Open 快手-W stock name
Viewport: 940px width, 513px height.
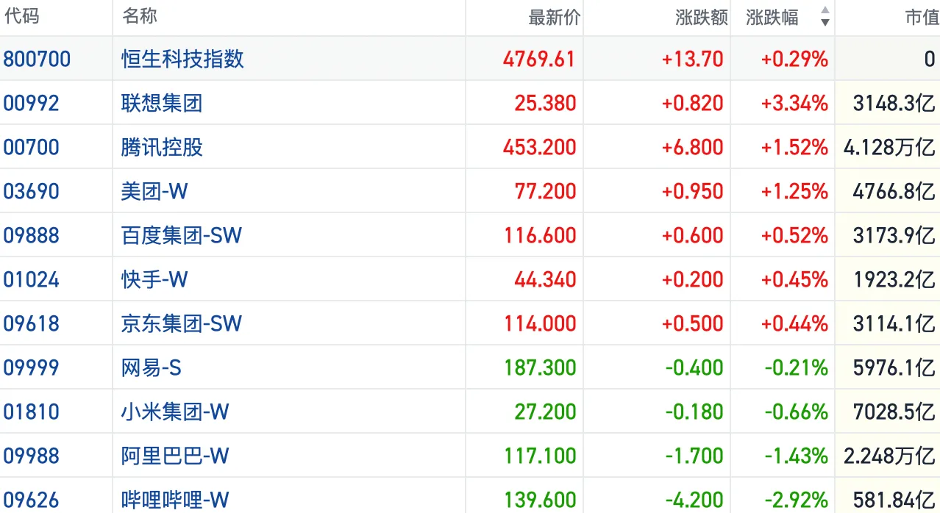point(154,279)
